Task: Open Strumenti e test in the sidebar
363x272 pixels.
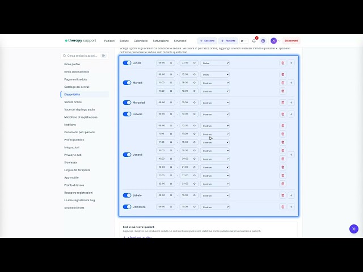Action: pos(74,208)
